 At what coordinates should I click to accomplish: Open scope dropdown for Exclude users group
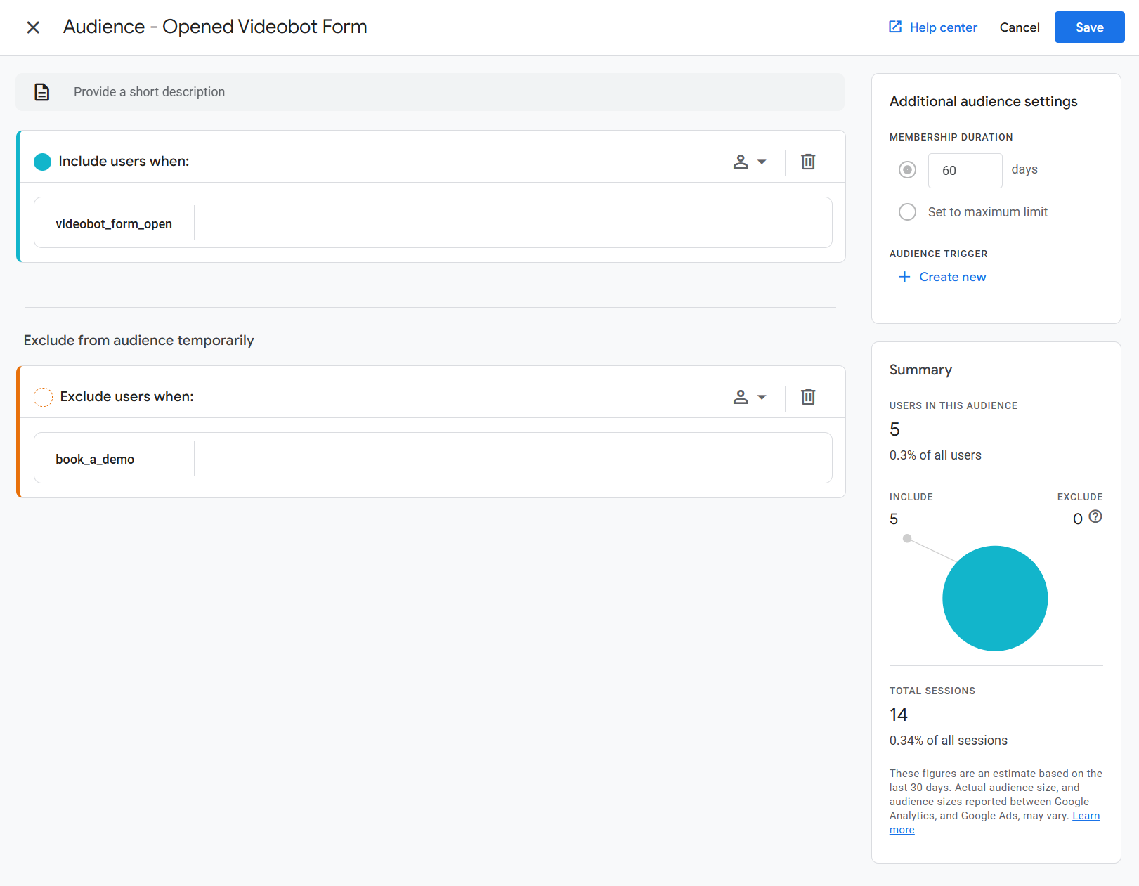[749, 397]
